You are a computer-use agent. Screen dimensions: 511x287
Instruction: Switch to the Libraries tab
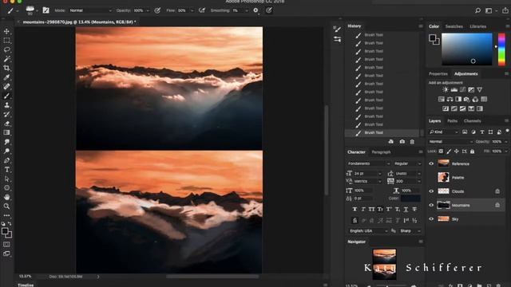477,26
